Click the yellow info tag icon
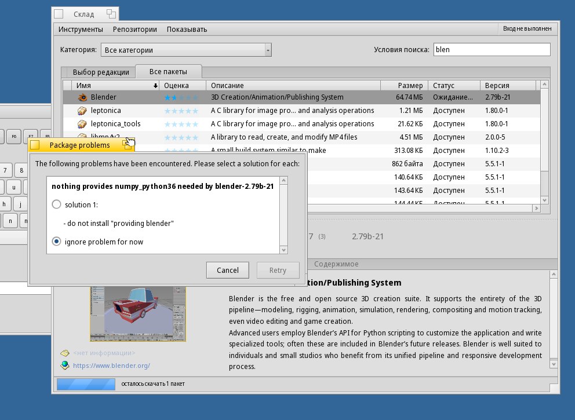This screenshot has height=420, width=575. (65, 353)
